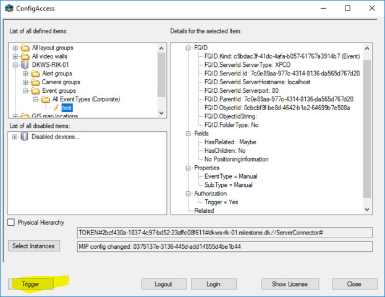Screen dimensions: 385x297
Task: Click the Show License button
Action: click(289, 284)
